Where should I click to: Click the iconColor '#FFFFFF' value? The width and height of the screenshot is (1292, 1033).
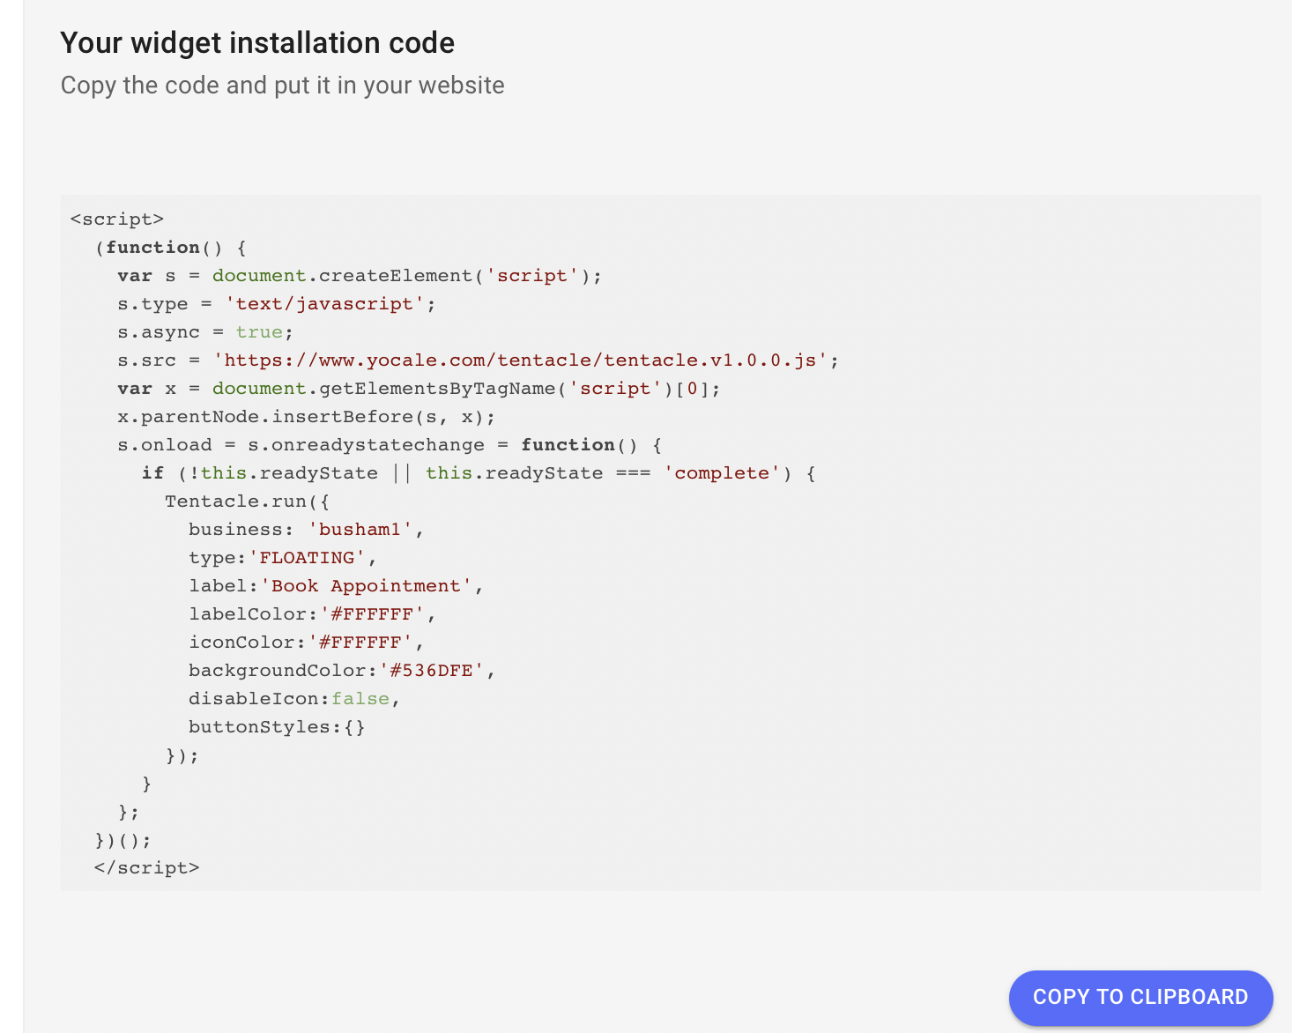pyautogui.click(x=360, y=643)
